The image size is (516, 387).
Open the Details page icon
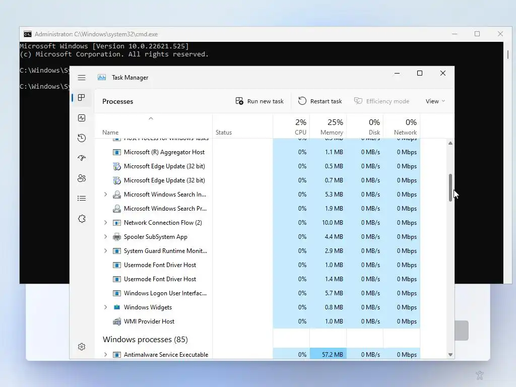82,199
